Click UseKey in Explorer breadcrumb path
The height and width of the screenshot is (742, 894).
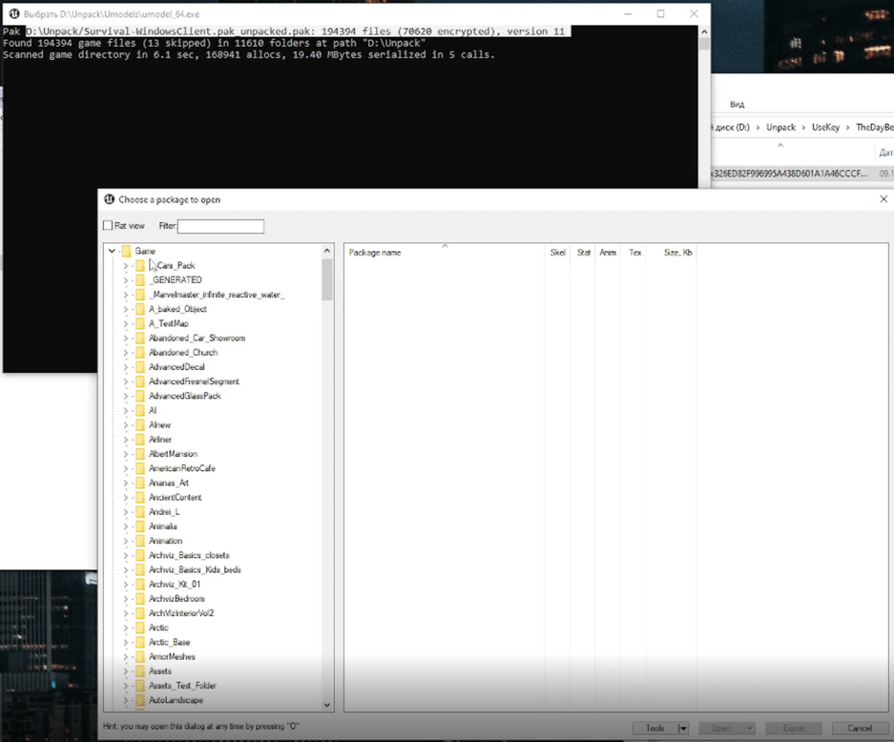coord(825,127)
